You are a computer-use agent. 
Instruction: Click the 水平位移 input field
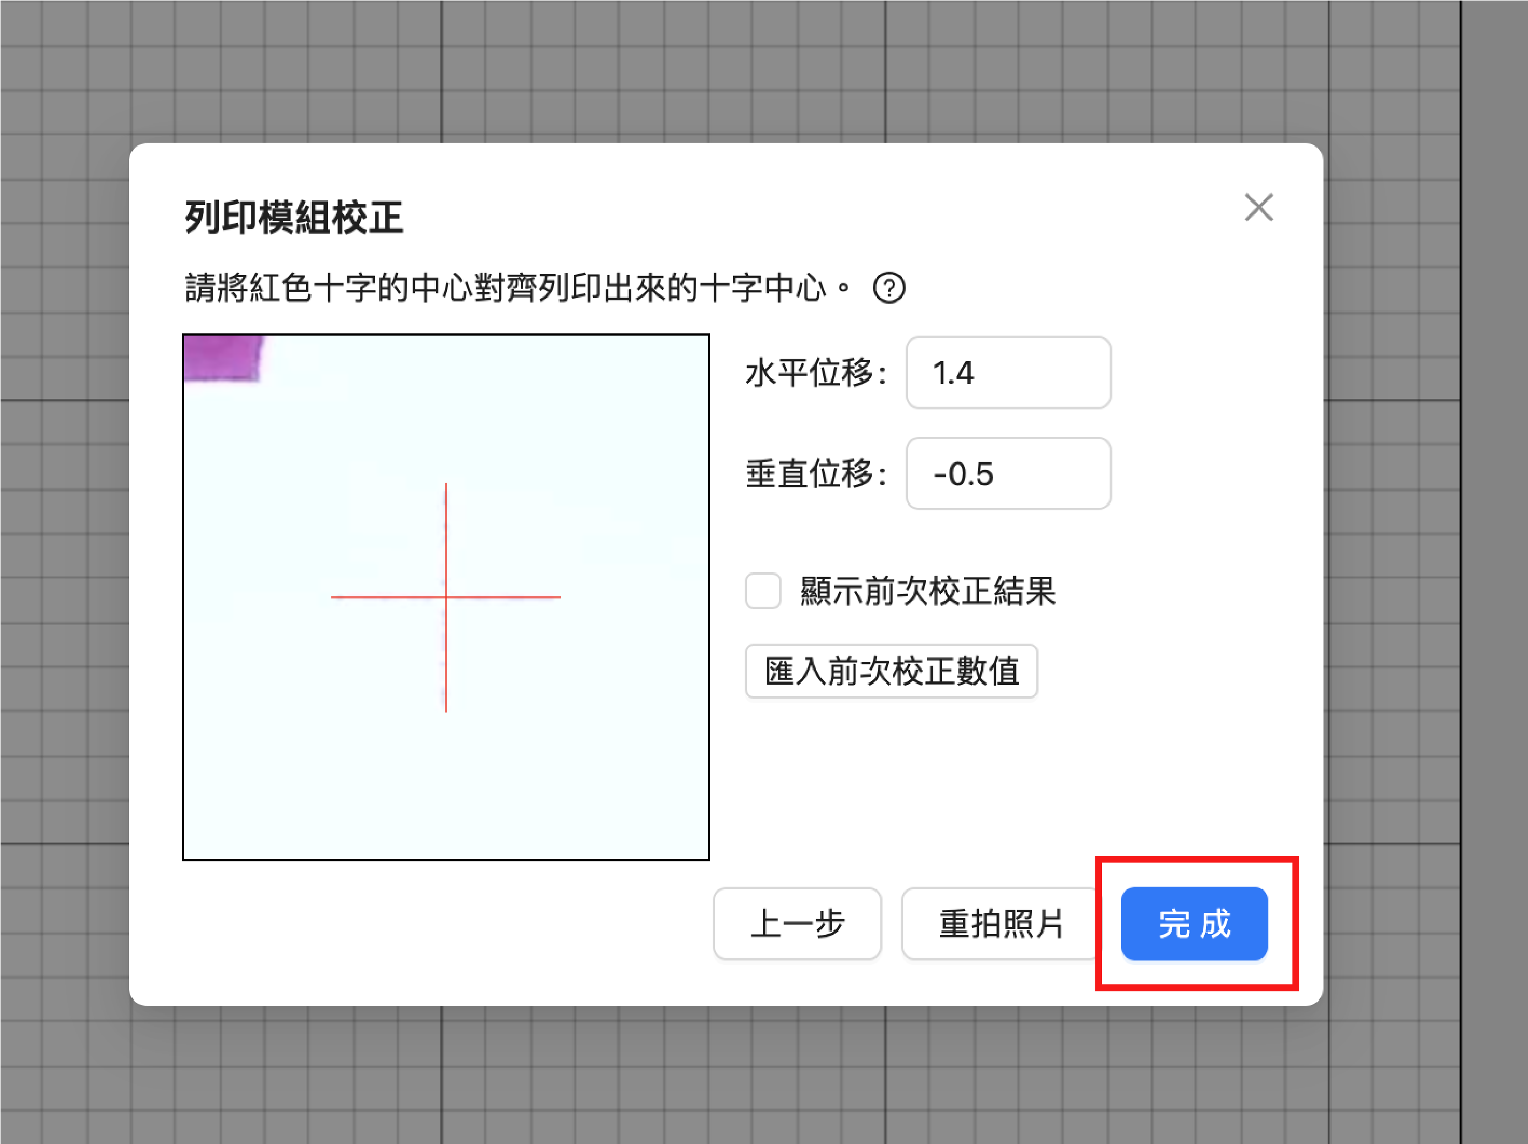point(1009,373)
